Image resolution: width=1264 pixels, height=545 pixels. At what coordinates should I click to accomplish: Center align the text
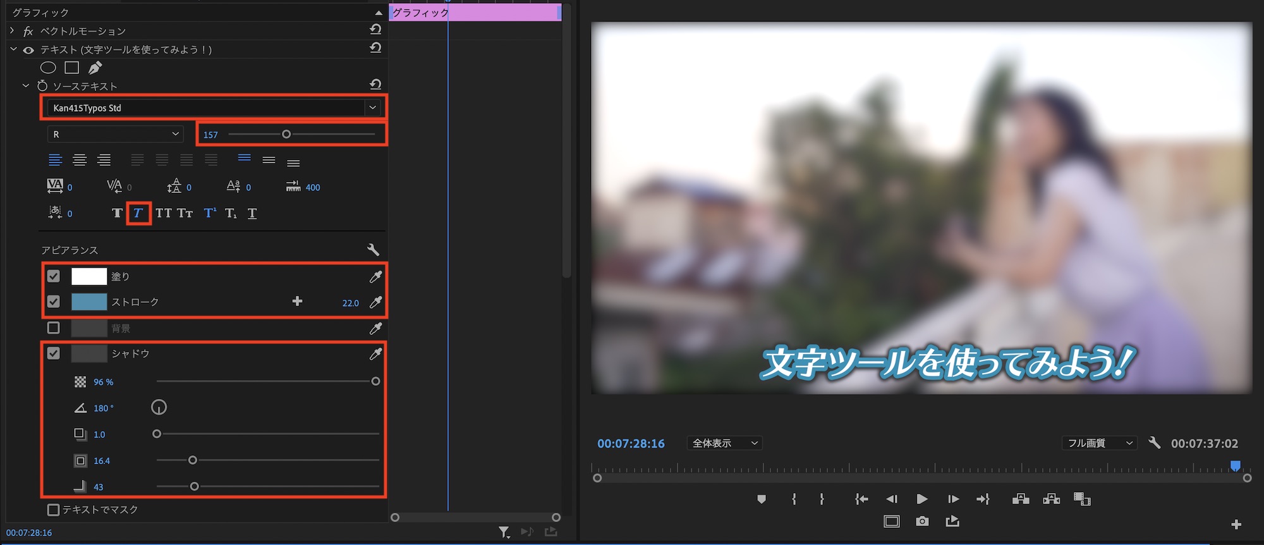click(80, 160)
